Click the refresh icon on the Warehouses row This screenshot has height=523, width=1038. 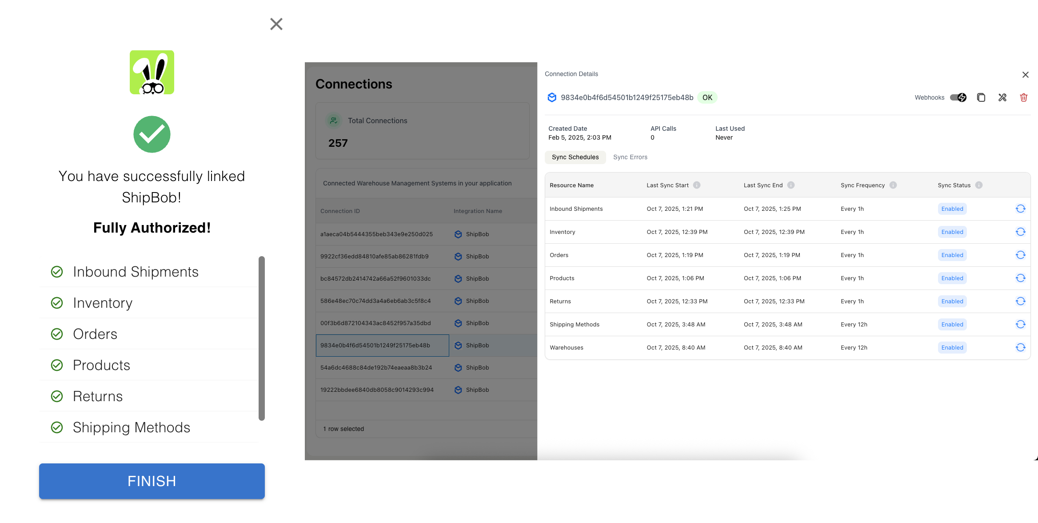1021,347
